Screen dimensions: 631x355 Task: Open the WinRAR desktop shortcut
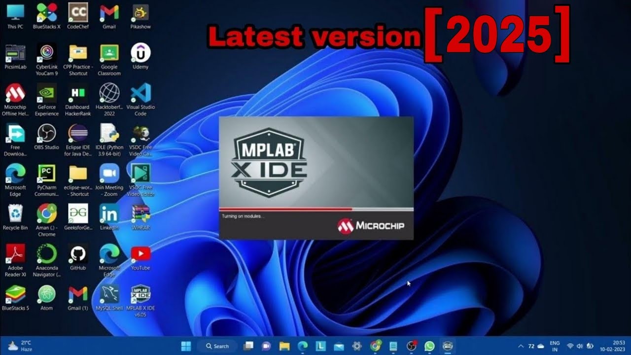point(140,217)
